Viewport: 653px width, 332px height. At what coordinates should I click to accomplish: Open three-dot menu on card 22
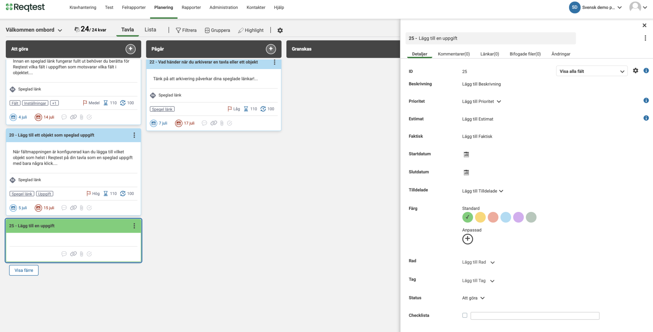point(274,62)
